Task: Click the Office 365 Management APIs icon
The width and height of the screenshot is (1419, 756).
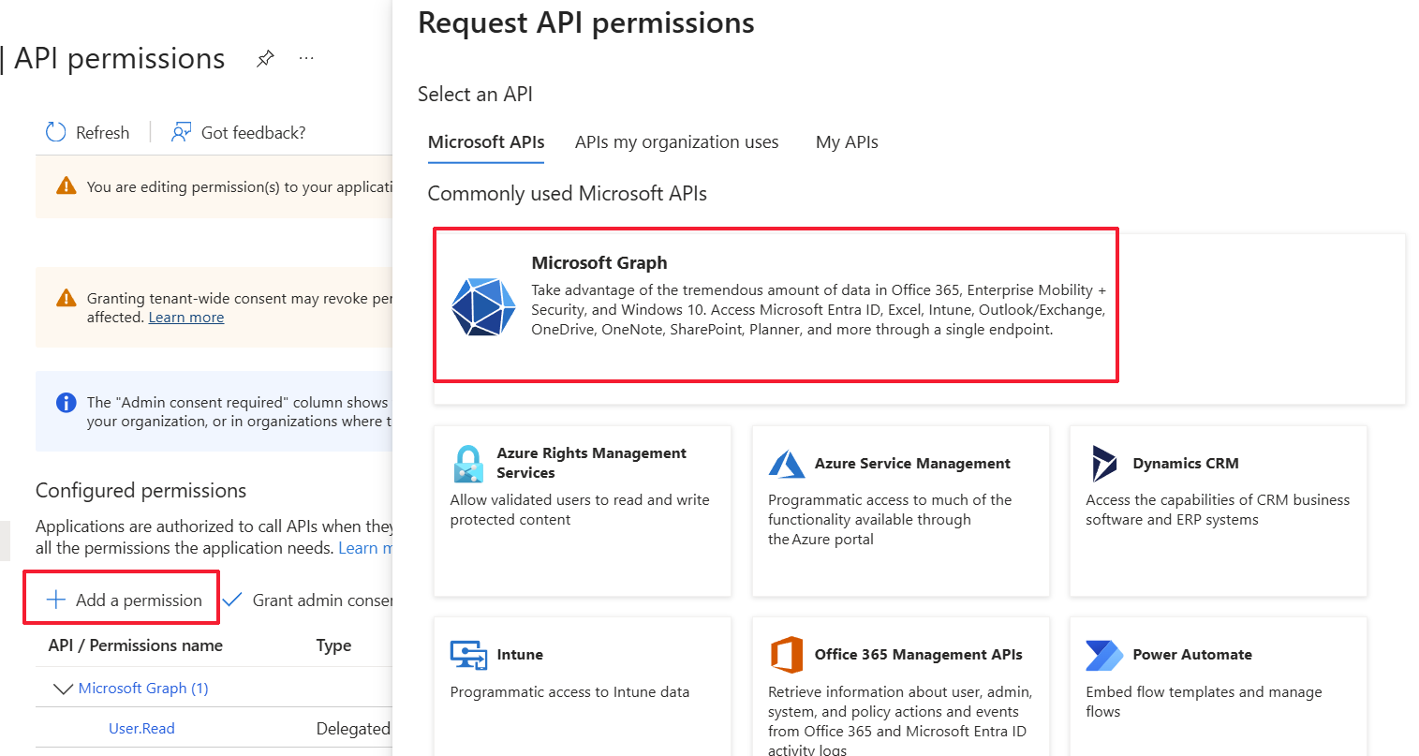Action: (x=787, y=655)
